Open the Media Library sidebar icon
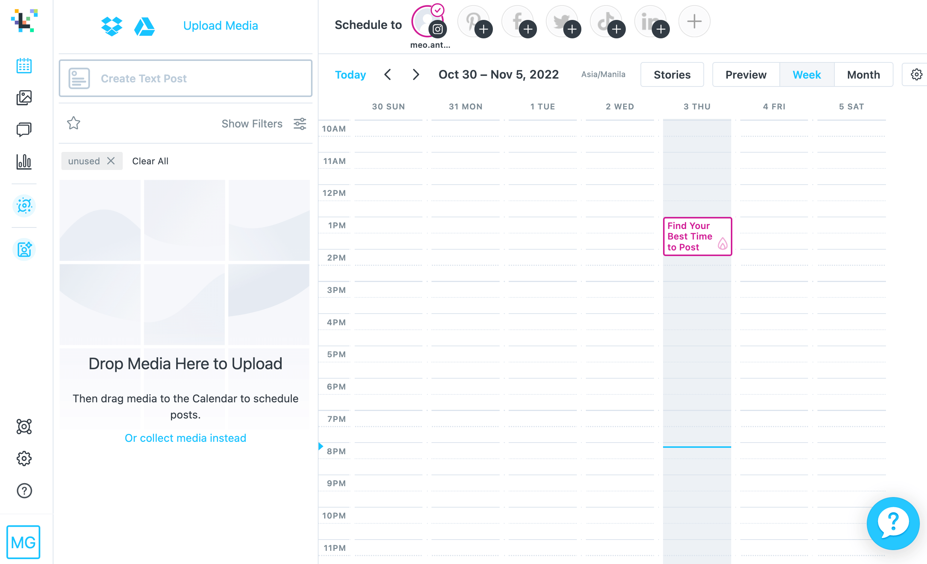The width and height of the screenshot is (927, 564). coord(24,98)
